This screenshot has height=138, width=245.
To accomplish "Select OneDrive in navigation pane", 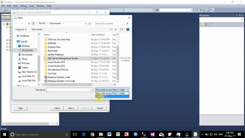I will pos(24,36).
